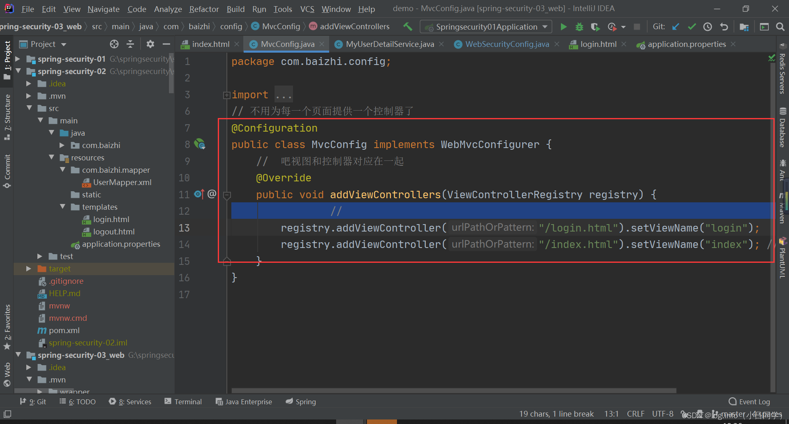The height and width of the screenshot is (424, 789).
Task: Open the Event Log
Action: point(750,402)
